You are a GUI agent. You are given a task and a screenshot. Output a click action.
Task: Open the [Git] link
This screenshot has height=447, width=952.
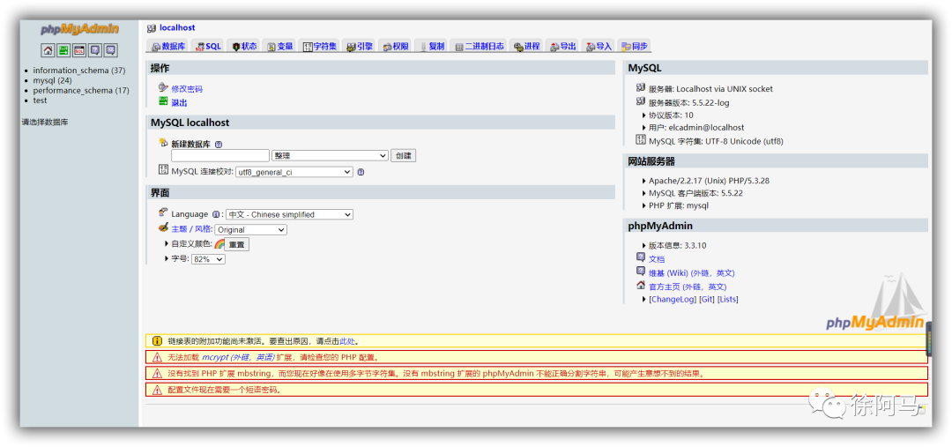707,300
